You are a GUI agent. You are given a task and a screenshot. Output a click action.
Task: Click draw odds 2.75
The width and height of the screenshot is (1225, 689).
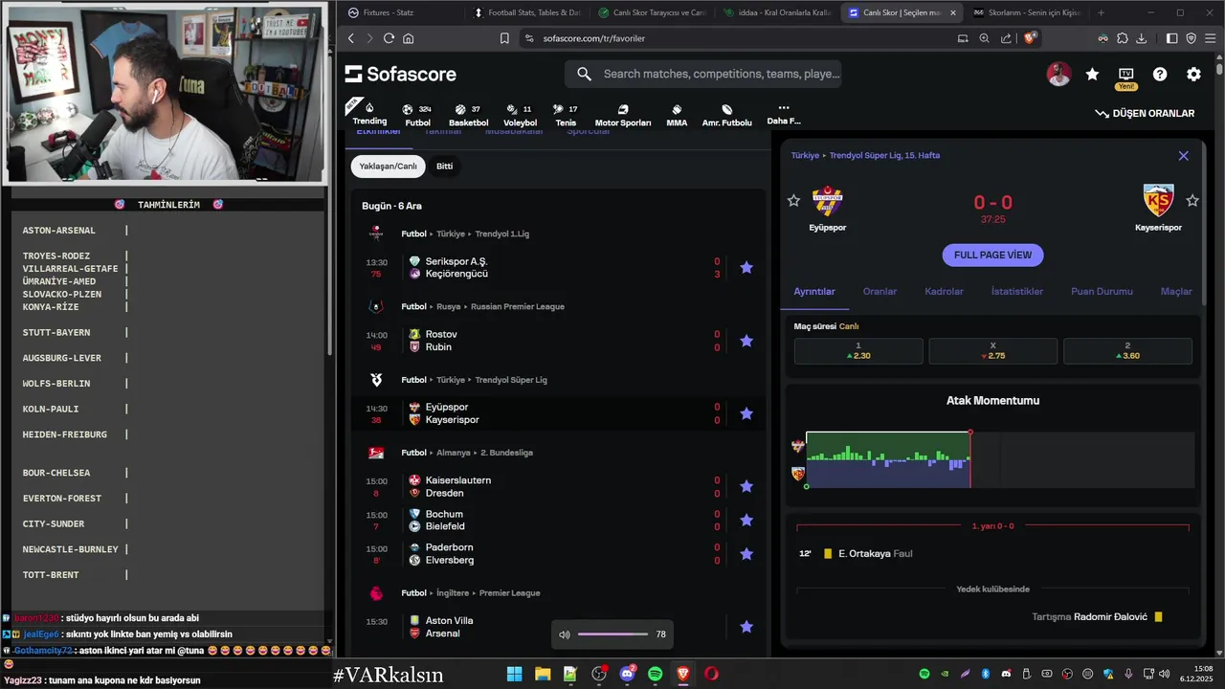pos(993,350)
